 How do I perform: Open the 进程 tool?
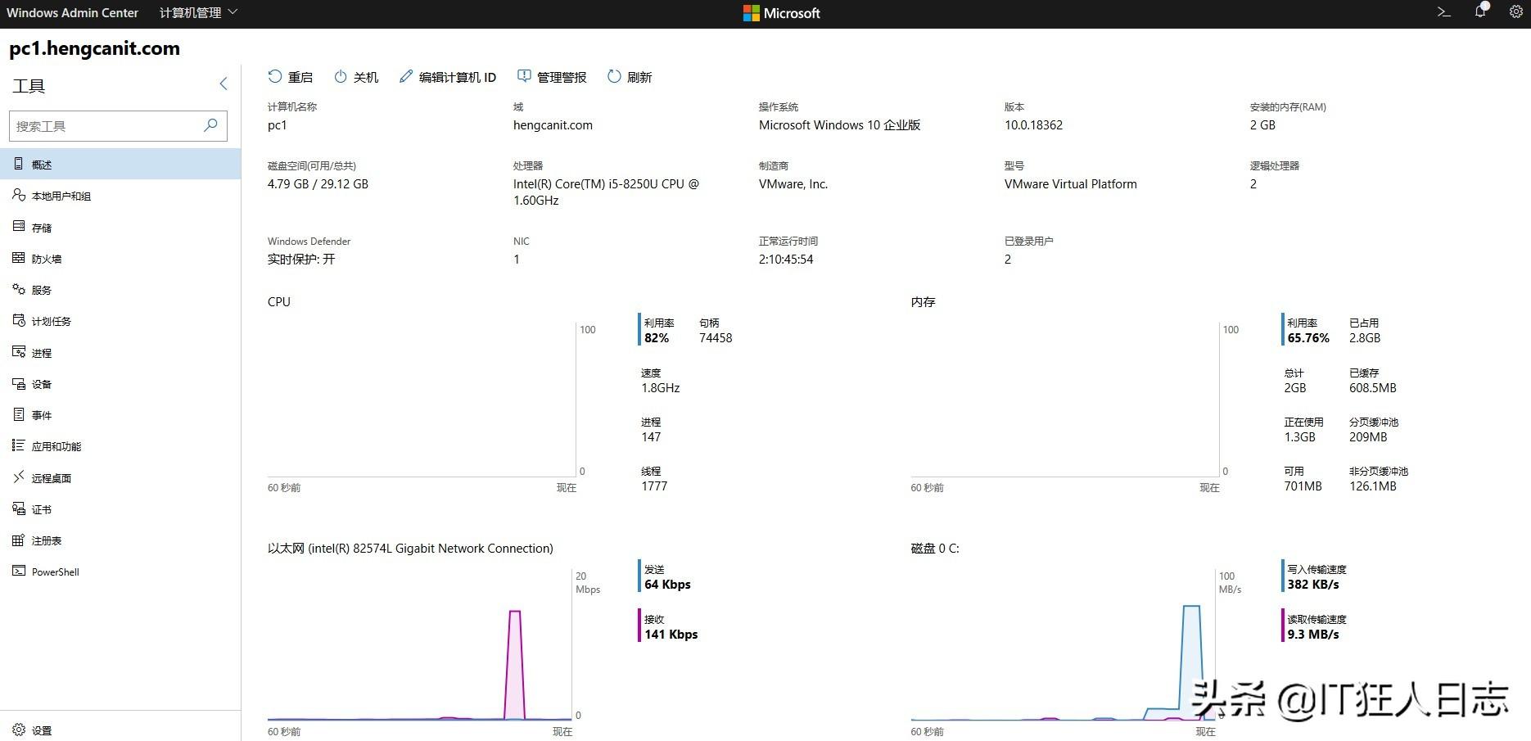tap(120, 353)
